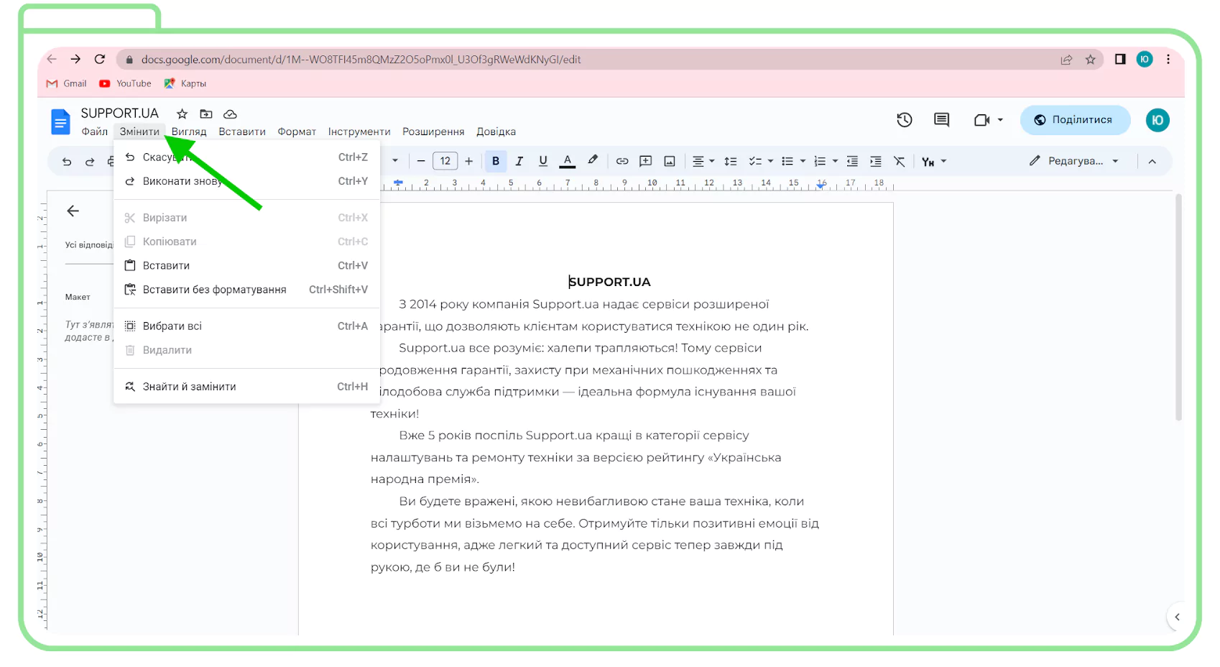
Task: Select Виконати знову menu entry
Action: [246, 181]
